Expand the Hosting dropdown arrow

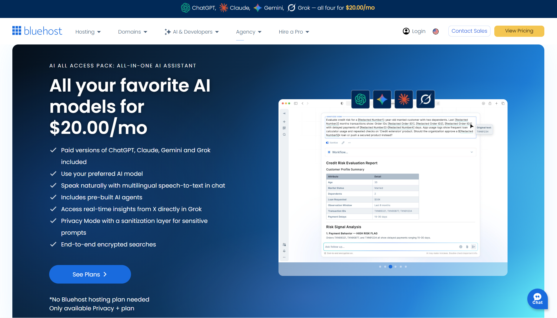tap(99, 32)
